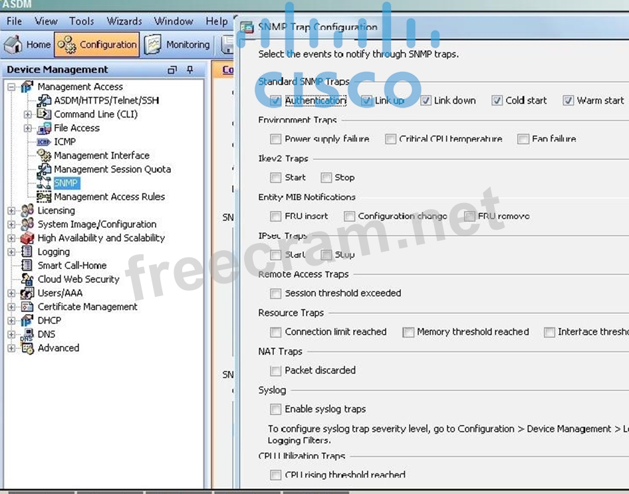The image size is (629, 494).
Task: Collapse the Management Access tree node
Action: point(11,87)
